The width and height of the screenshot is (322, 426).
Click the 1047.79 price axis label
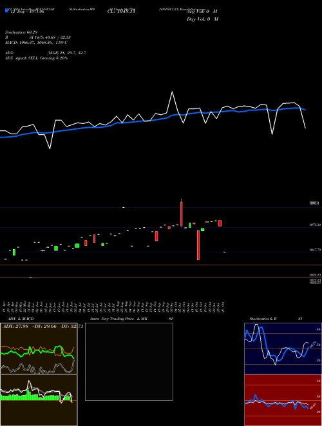coord(315,250)
